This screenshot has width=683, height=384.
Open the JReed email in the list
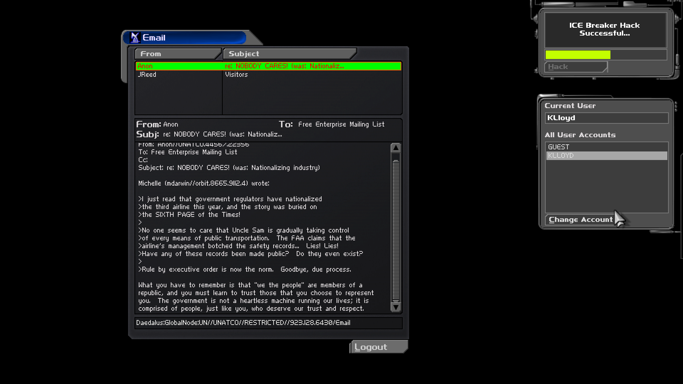pyautogui.click(x=147, y=75)
